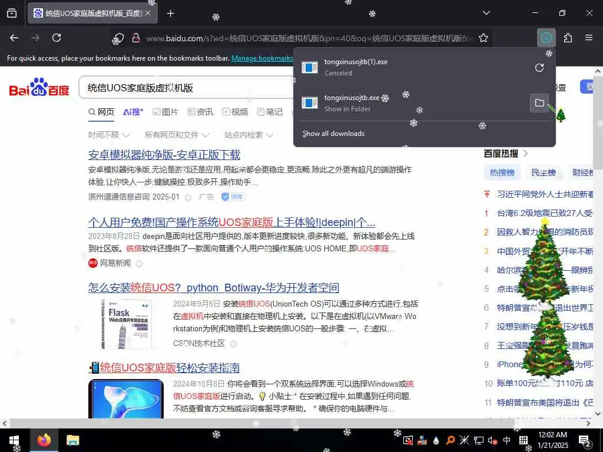This screenshot has height=452, width=603.
Task: Open File Explorer from taskbar
Action: [72, 440]
